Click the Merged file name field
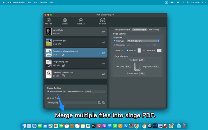The image size is (208, 130). click(95, 92)
